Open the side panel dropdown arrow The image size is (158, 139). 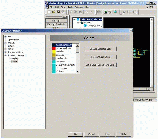coord(64,17)
